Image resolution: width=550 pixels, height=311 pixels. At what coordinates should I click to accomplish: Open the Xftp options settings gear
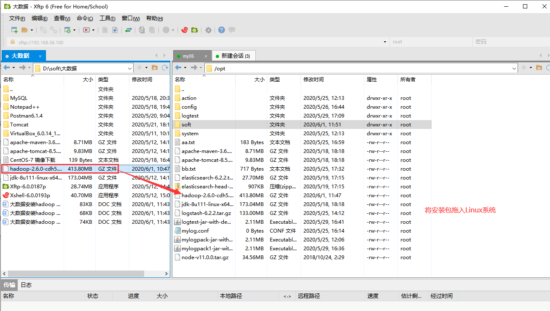click(x=208, y=30)
